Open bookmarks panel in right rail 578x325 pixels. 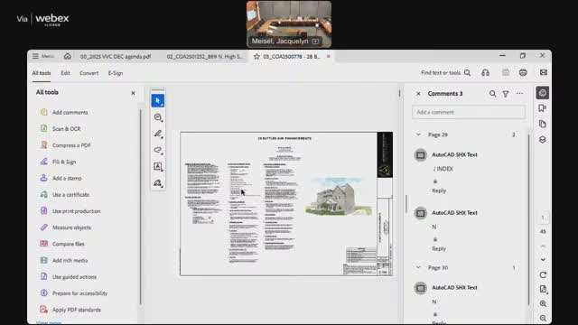[542, 108]
